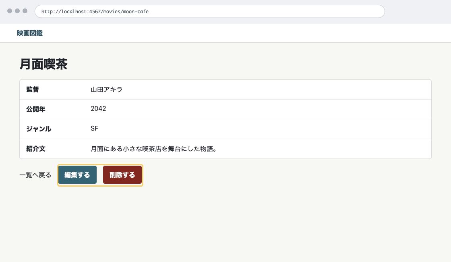
Task: Click the ジャンル row label
Action: click(x=39, y=129)
